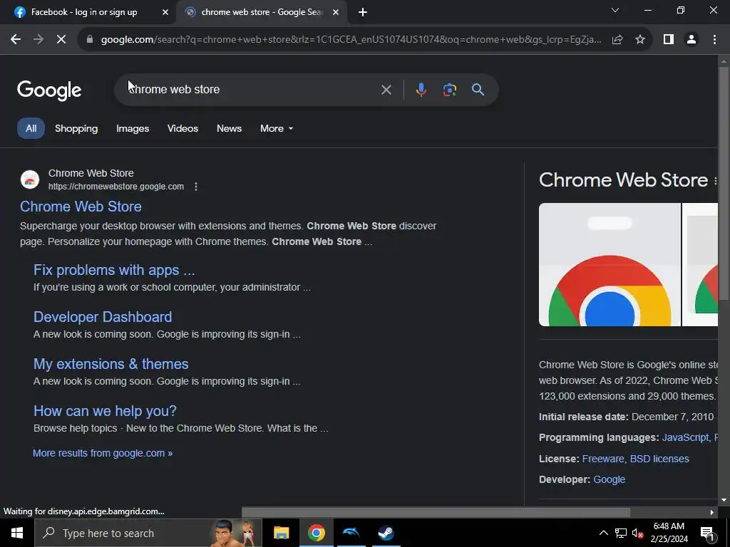Click the search magnifier button
This screenshot has height=547, width=730.
click(478, 89)
